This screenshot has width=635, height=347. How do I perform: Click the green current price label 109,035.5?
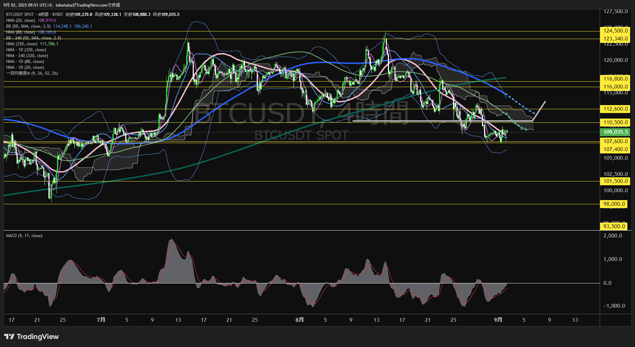615,132
